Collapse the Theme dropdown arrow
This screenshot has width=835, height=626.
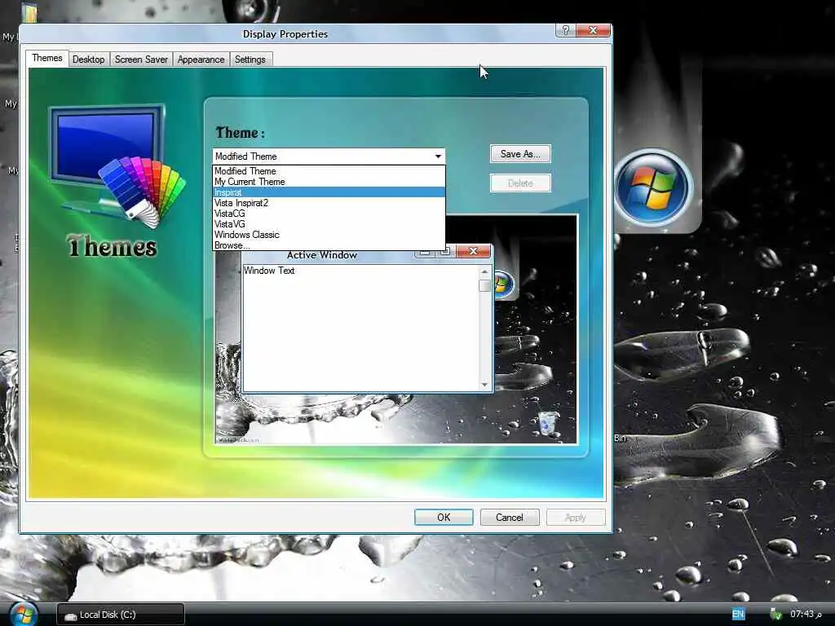click(x=438, y=156)
